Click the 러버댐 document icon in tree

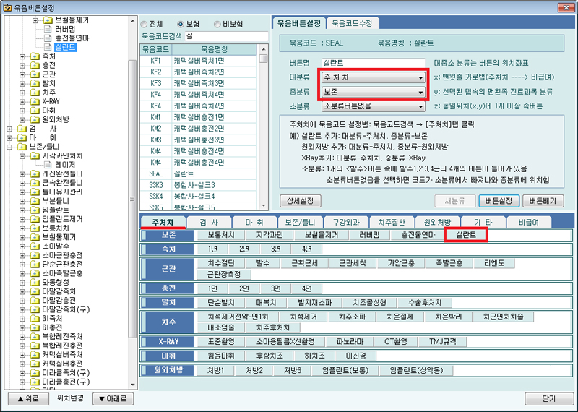tap(48, 30)
